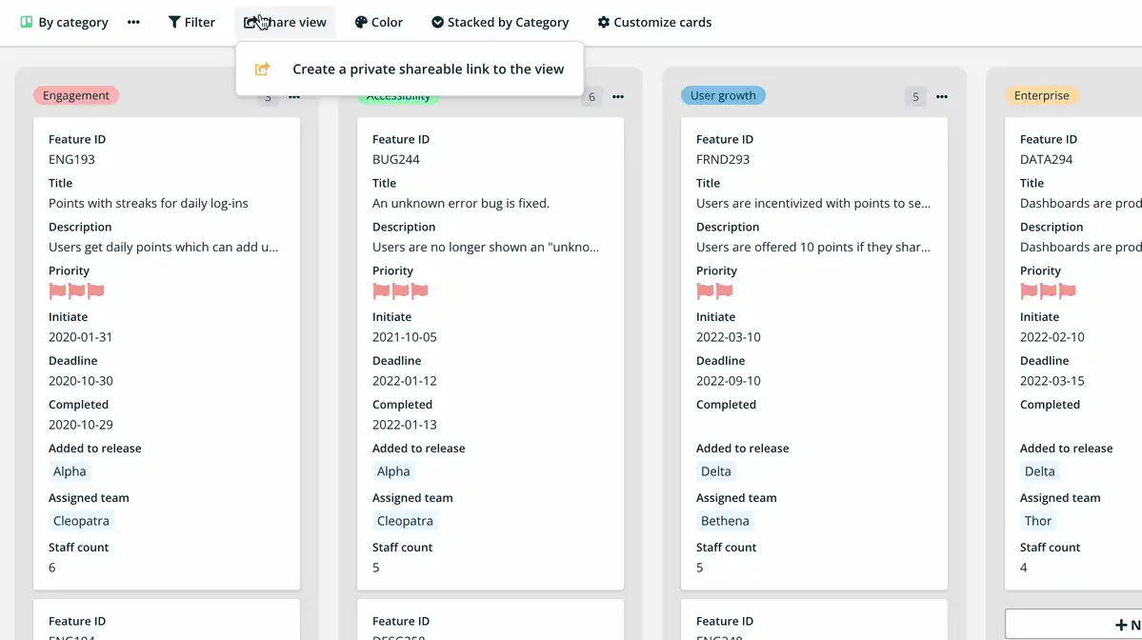The image size is (1142, 640).
Task: Open the Customize cards gear icon
Action: pos(604,22)
